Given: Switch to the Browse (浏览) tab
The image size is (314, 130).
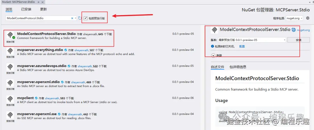Looking at the screenshot, I should coord(9,9).
